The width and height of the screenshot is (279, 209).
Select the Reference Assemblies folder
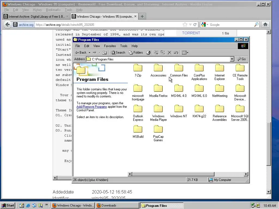(220, 113)
